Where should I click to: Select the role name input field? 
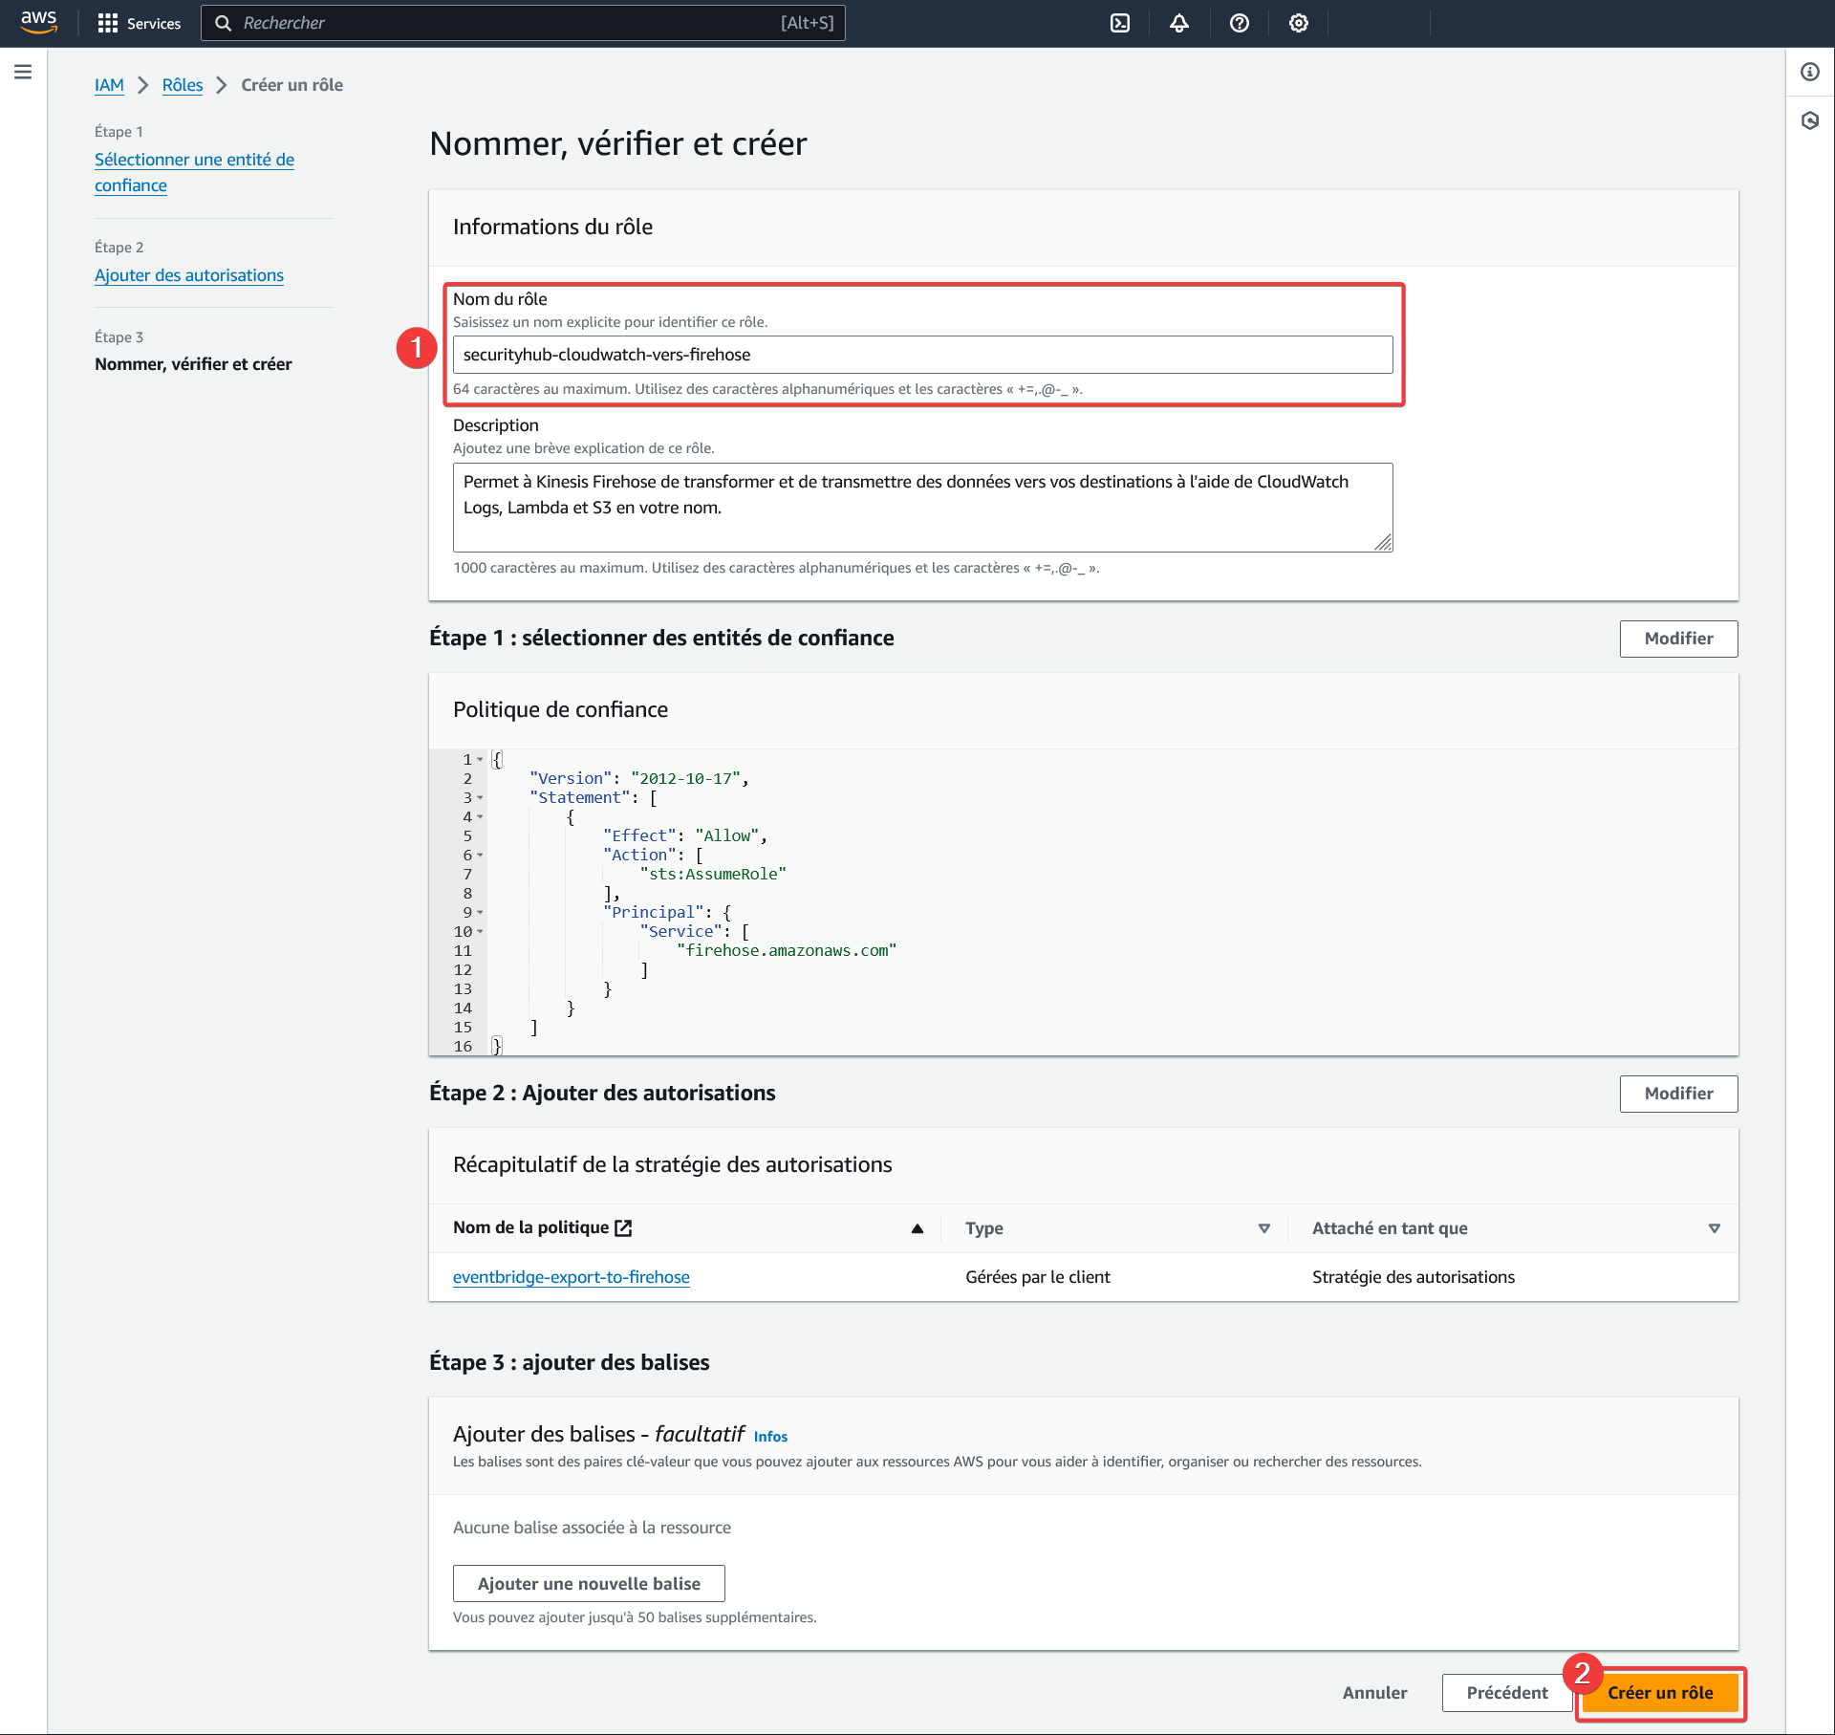919,354
